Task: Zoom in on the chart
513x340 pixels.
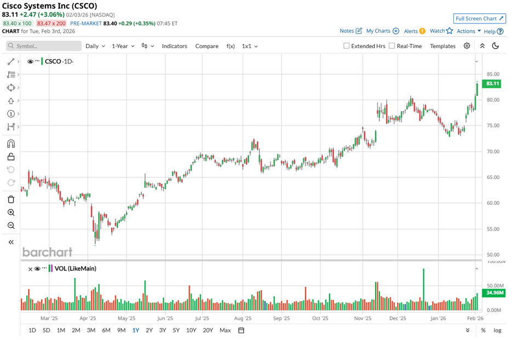Action: (11, 212)
